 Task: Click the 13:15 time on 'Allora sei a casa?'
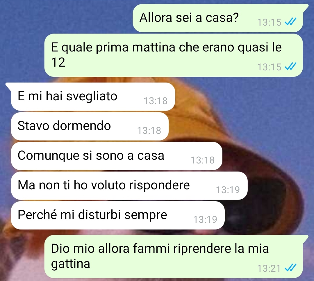269,22
